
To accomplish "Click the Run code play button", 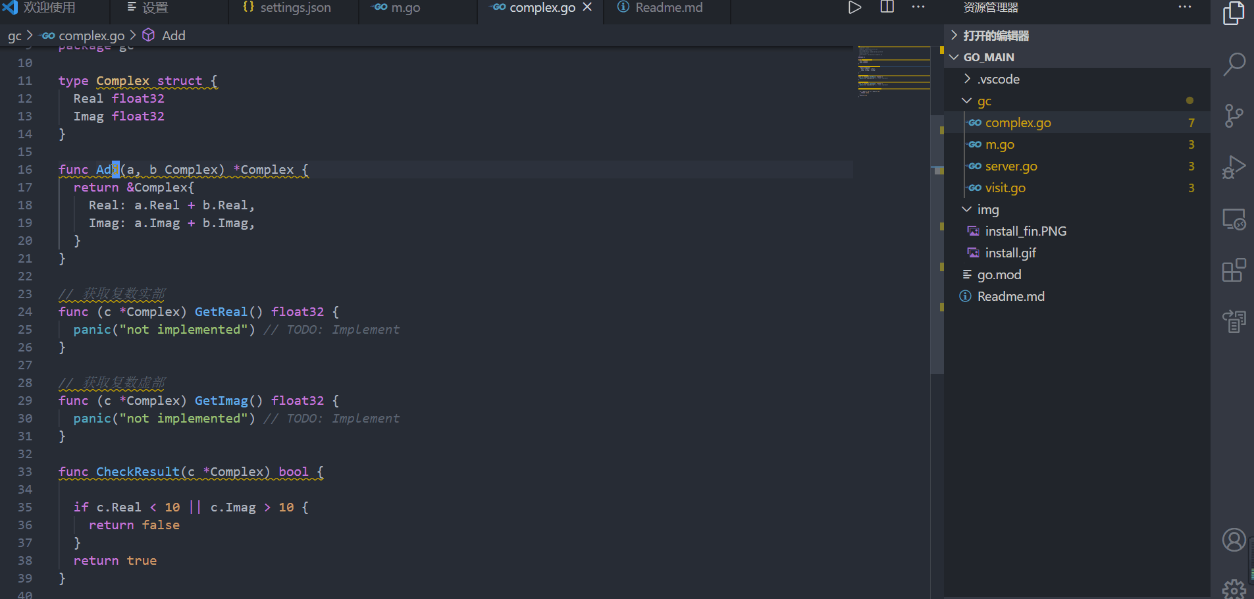I will (854, 7).
